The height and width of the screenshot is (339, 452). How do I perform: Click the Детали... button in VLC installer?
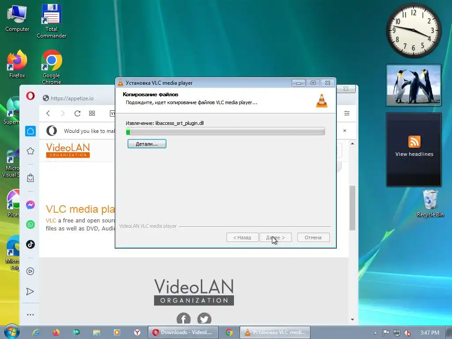147,144
